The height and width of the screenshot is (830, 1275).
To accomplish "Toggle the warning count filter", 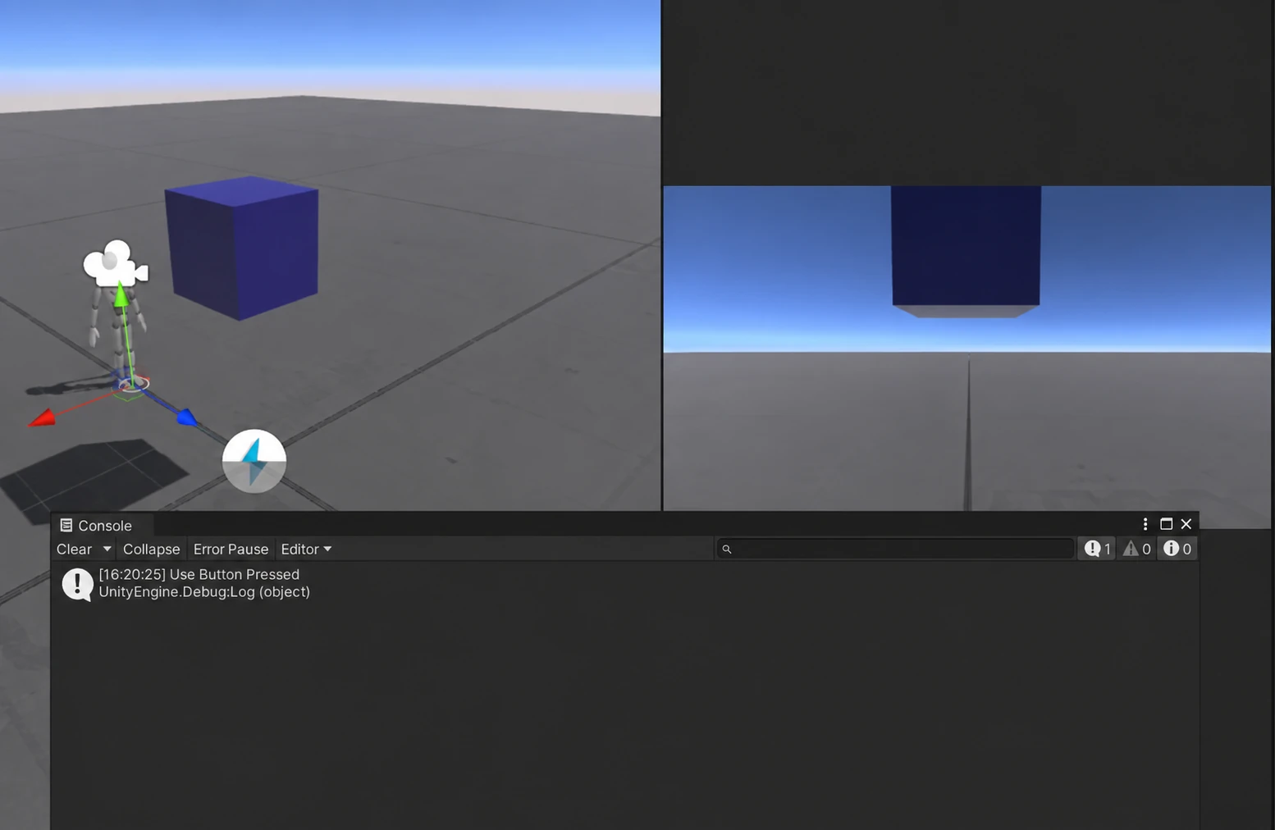I will [x=1137, y=549].
